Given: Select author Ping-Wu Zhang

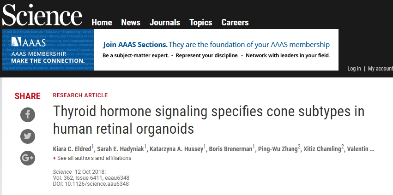Looking at the screenshot, I should tap(278, 149).
